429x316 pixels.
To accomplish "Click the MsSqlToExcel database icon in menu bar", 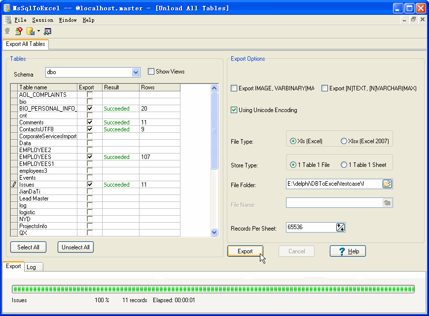I will coord(7,20).
